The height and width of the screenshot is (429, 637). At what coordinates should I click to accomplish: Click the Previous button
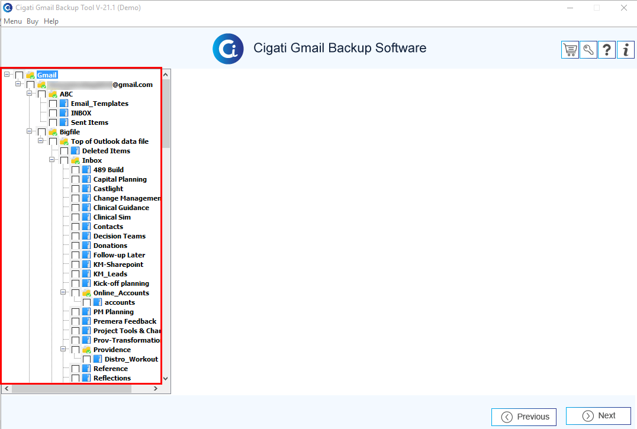coord(524,417)
